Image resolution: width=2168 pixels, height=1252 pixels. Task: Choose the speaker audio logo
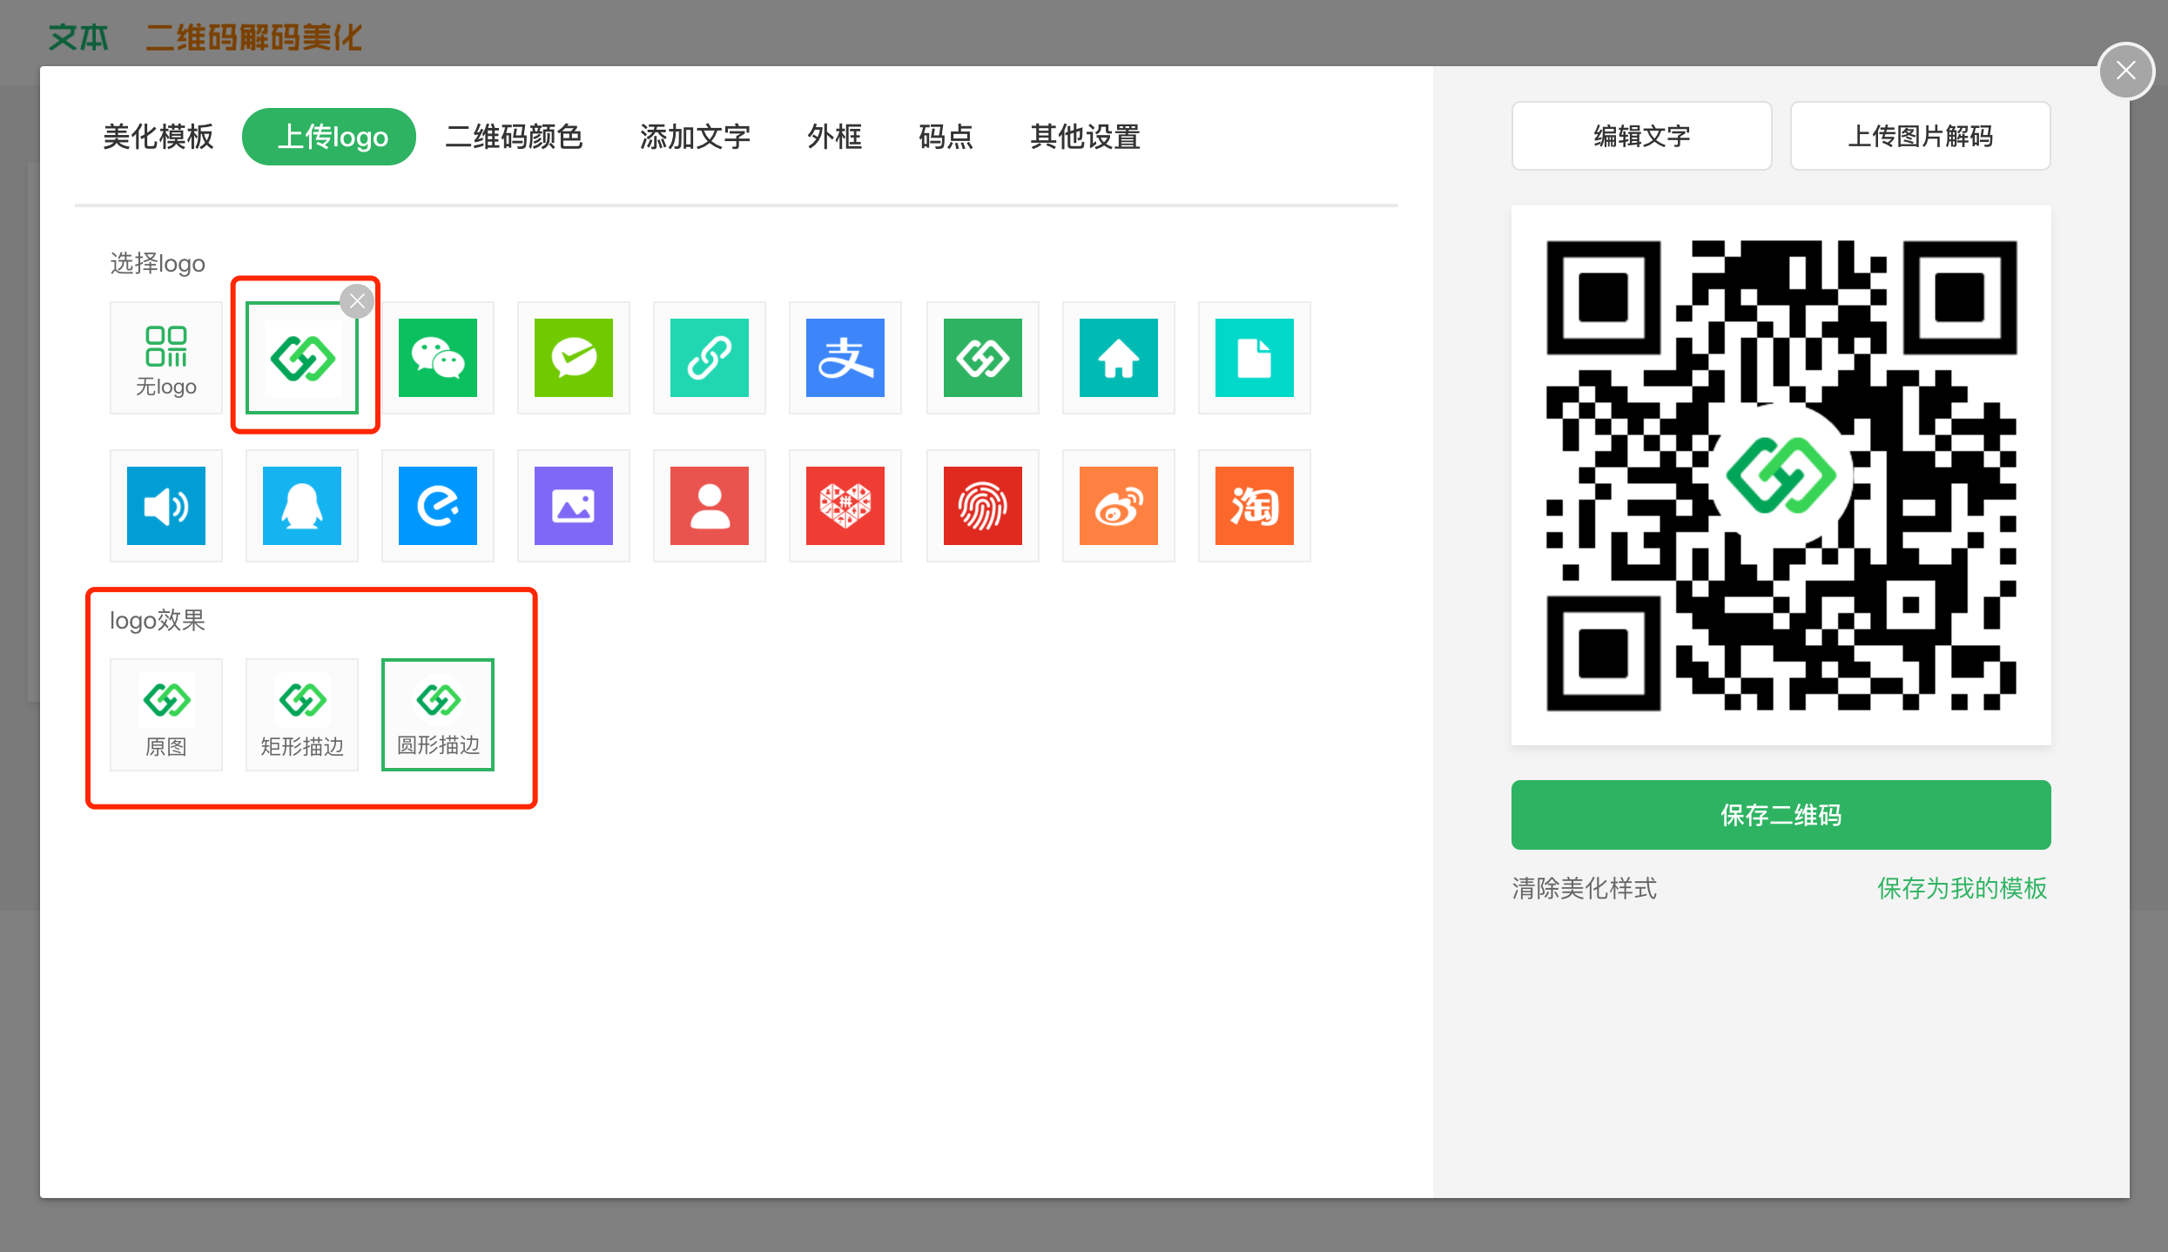[166, 506]
